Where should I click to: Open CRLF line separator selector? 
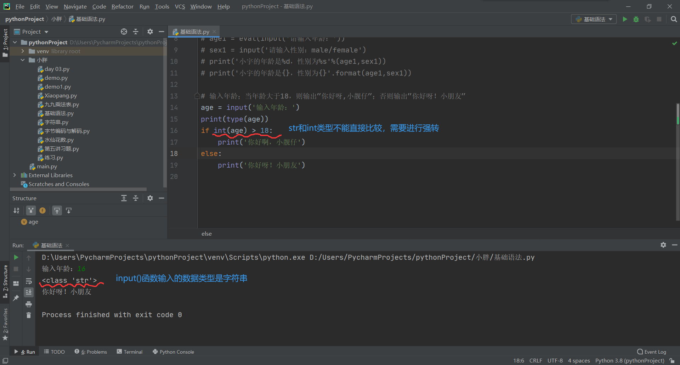point(535,361)
